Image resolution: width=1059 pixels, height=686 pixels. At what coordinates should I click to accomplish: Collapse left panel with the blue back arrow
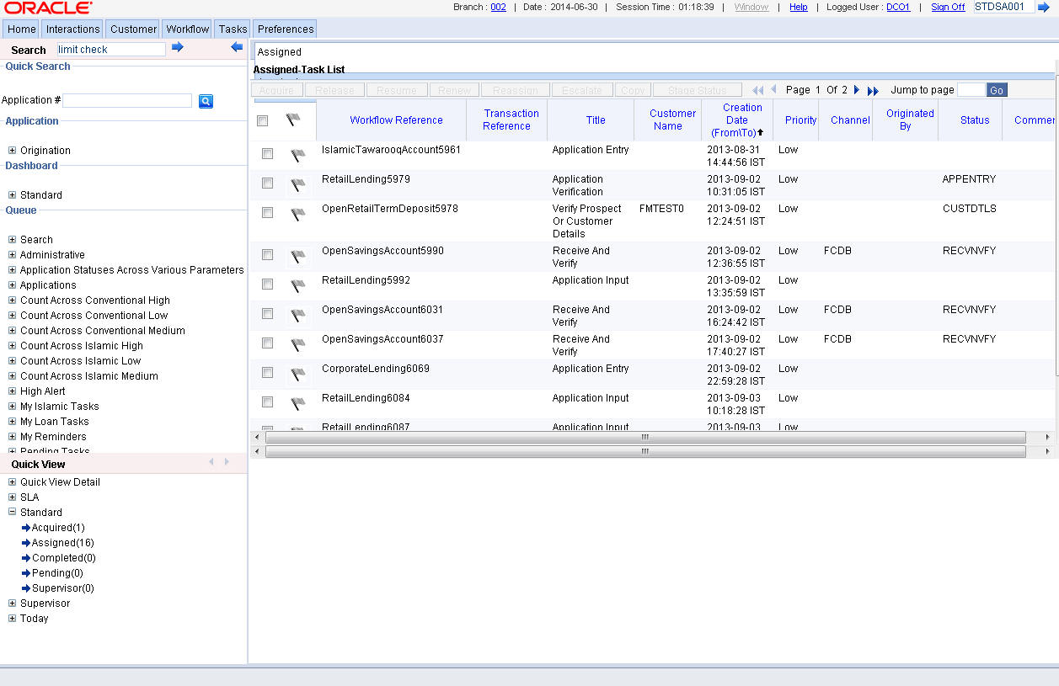click(x=237, y=48)
